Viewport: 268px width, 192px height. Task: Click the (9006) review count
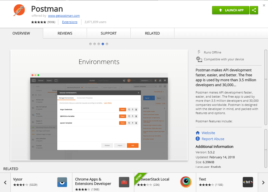point(51,22)
